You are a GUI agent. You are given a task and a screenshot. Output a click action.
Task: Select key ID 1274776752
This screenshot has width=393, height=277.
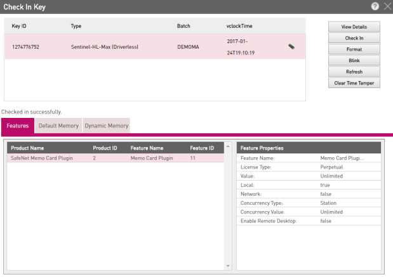click(25, 47)
